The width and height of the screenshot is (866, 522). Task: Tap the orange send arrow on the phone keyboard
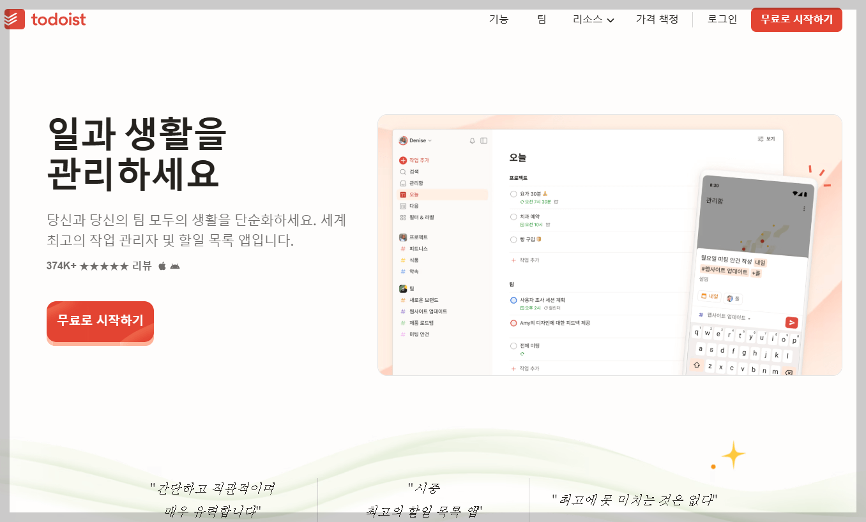pyautogui.click(x=791, y=323)
